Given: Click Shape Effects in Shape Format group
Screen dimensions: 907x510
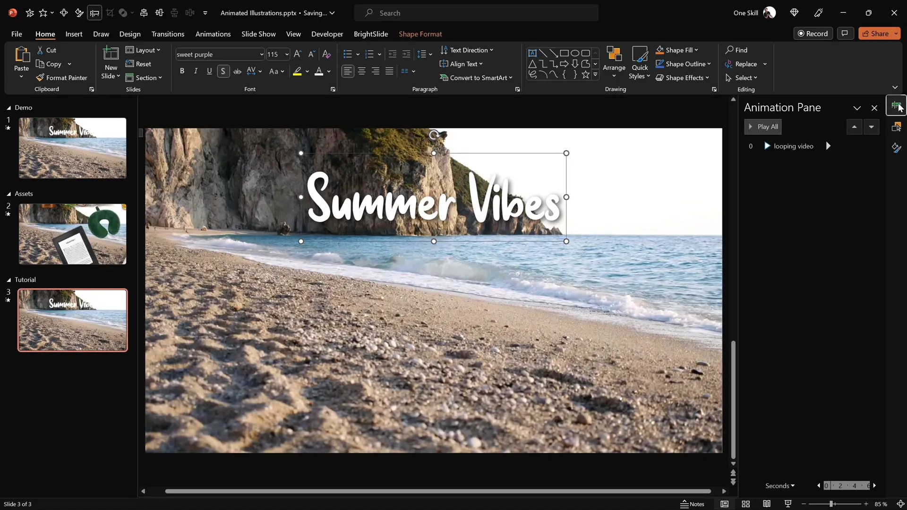Looking at the screenshot, I should [x=684, y=77].
